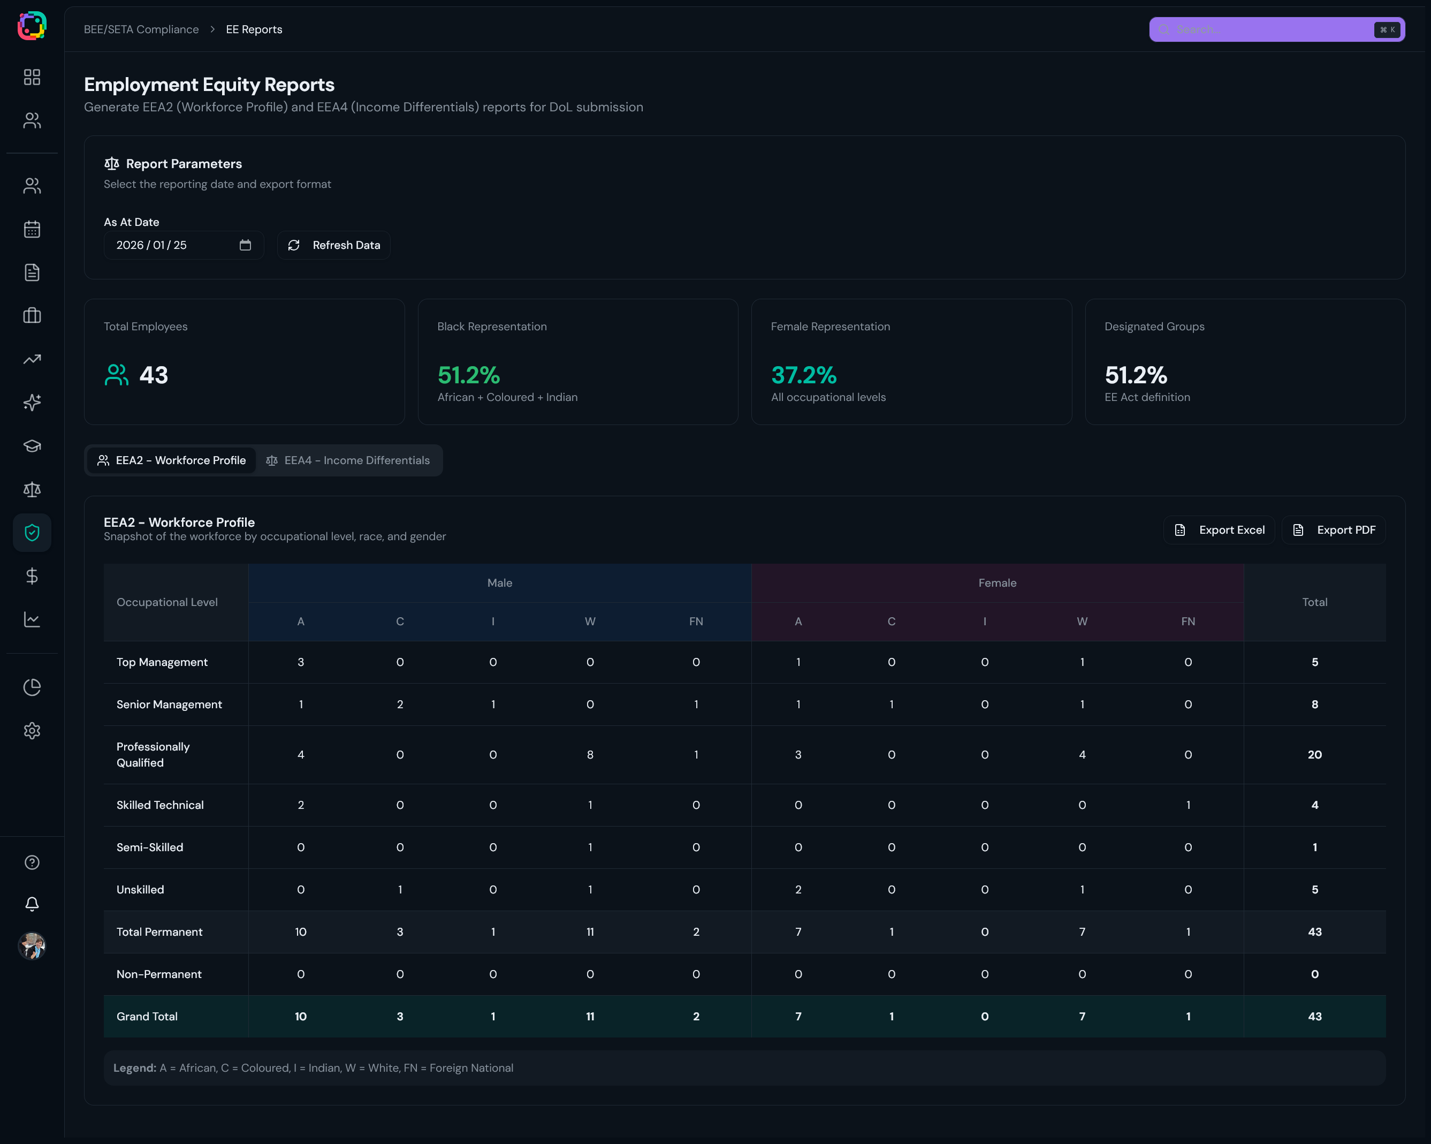Click the notification bell icon
The image size is (1431, 1144).
click(x=32, y=904)
